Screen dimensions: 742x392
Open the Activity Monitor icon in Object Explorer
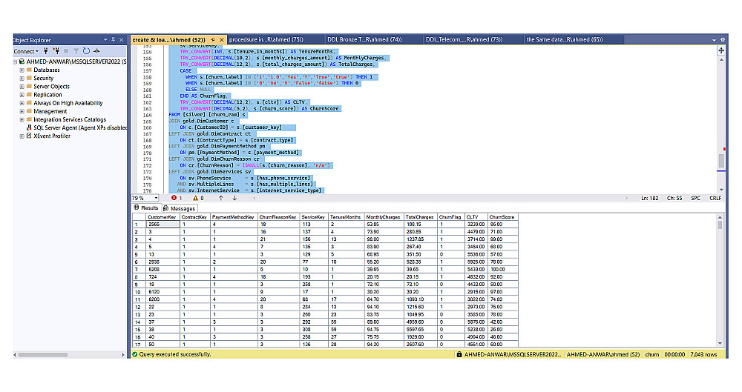click(96, 51)
